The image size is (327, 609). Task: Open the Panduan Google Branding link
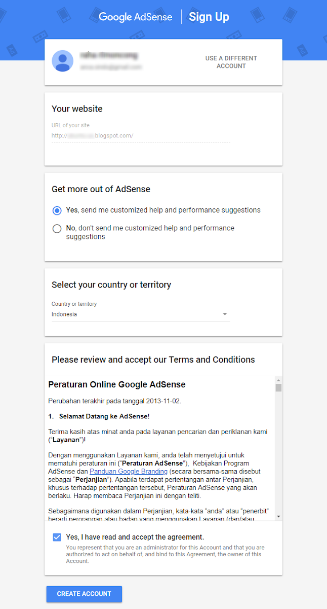129,471
